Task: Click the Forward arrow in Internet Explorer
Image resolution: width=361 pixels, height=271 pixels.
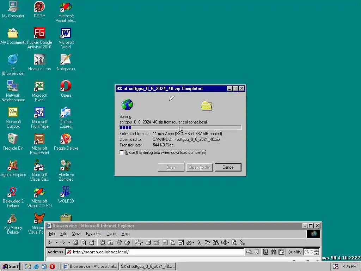Action: point(63,242)
